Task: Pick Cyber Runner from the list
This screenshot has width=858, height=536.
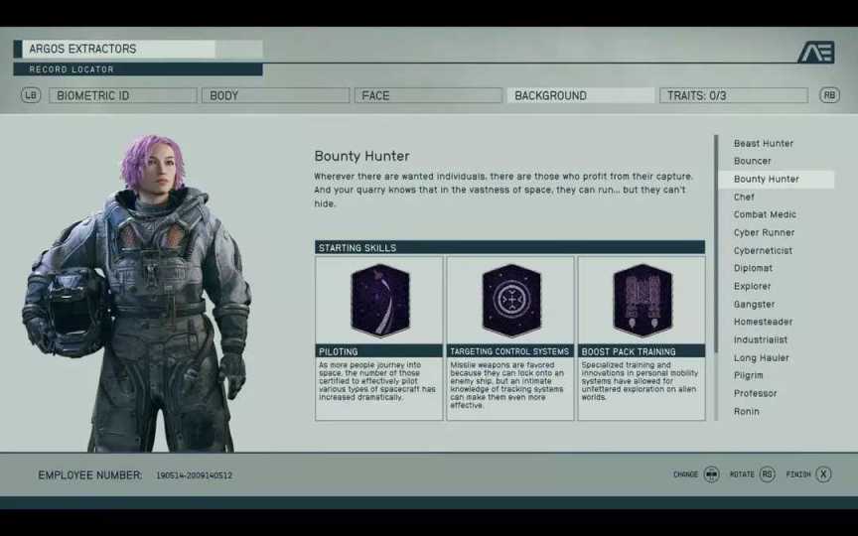Action: [x=764, y=232]
